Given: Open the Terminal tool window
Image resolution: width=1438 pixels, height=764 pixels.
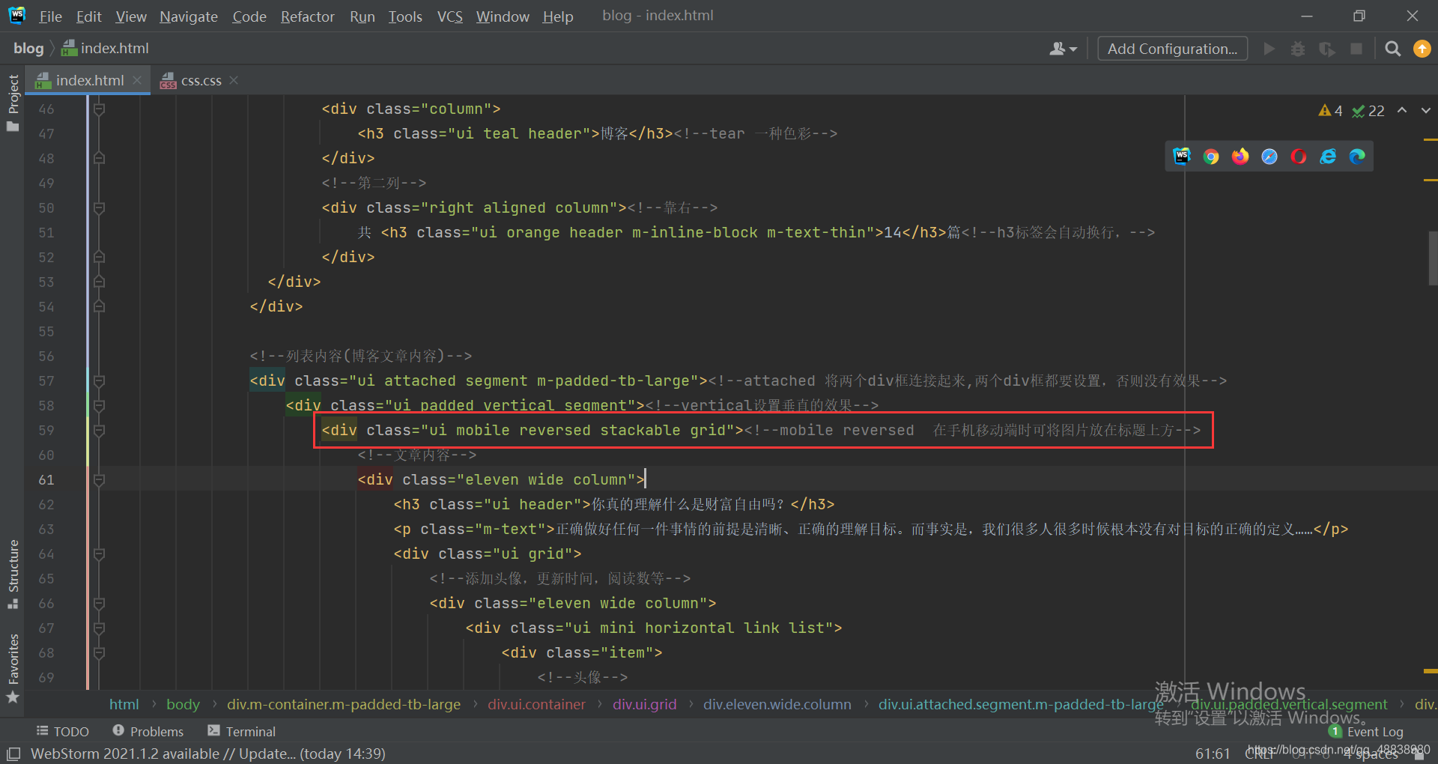Looking at the screenshot, I should (x=242, y=731).
